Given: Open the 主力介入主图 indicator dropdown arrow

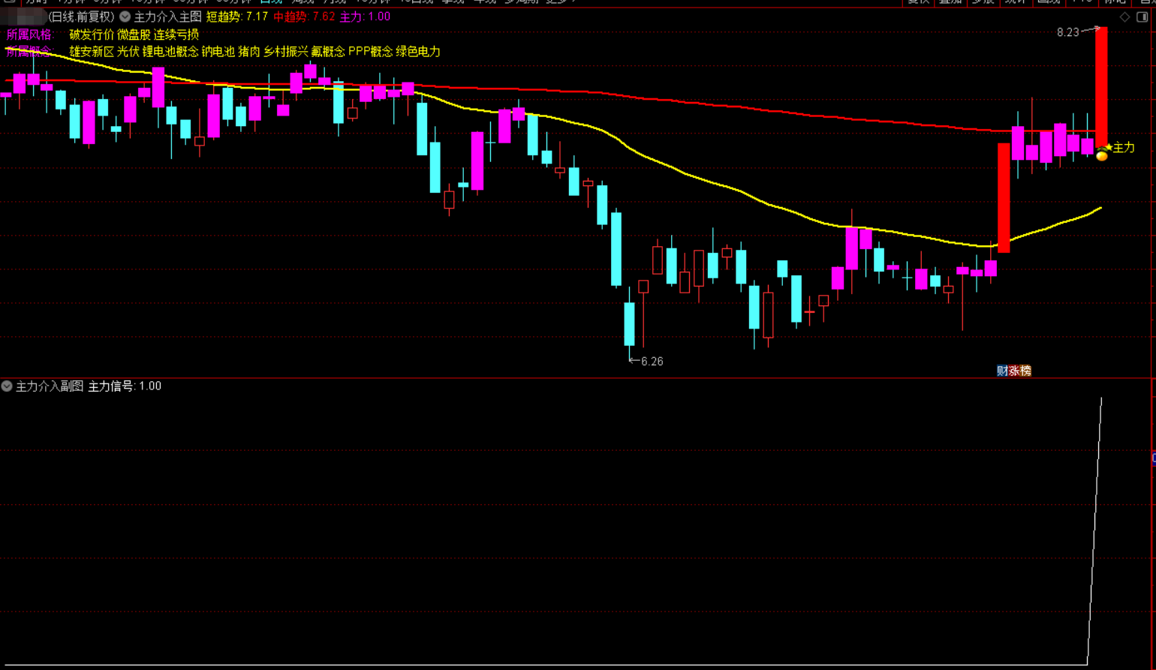Looking at the screenshot, I should tap(125, 17).
